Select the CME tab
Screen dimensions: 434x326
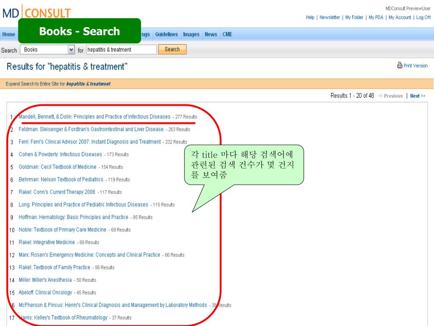click(227, 34)
